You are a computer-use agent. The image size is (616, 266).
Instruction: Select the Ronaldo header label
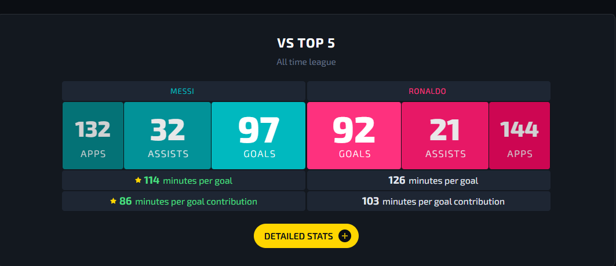[427, 91]
